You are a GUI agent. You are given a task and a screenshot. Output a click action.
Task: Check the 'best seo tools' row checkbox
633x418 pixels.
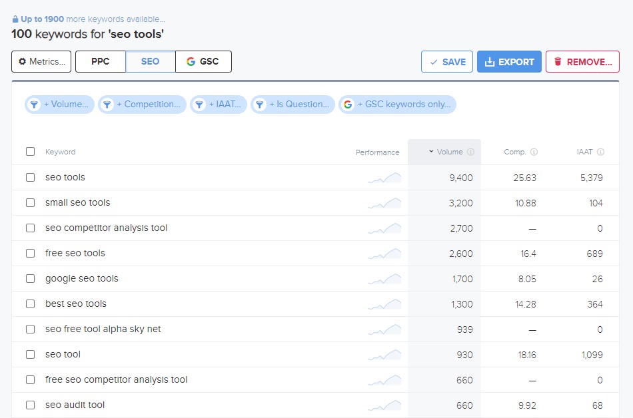coord(30,304)
